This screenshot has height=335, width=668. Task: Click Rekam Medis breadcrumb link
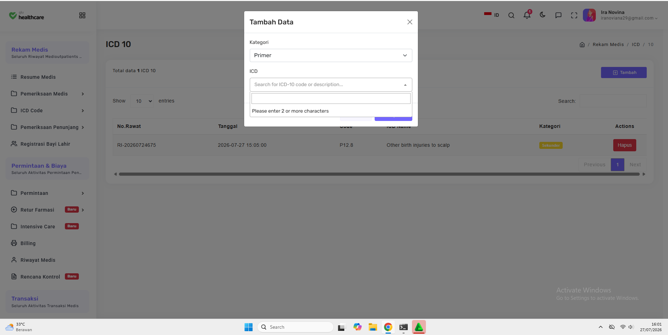[x=608, y=45]
